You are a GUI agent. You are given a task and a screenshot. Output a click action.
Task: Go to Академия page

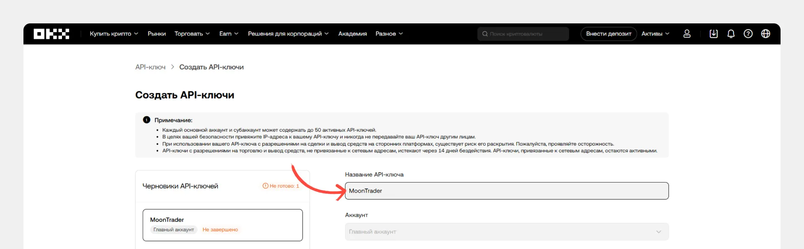point(352,34)
